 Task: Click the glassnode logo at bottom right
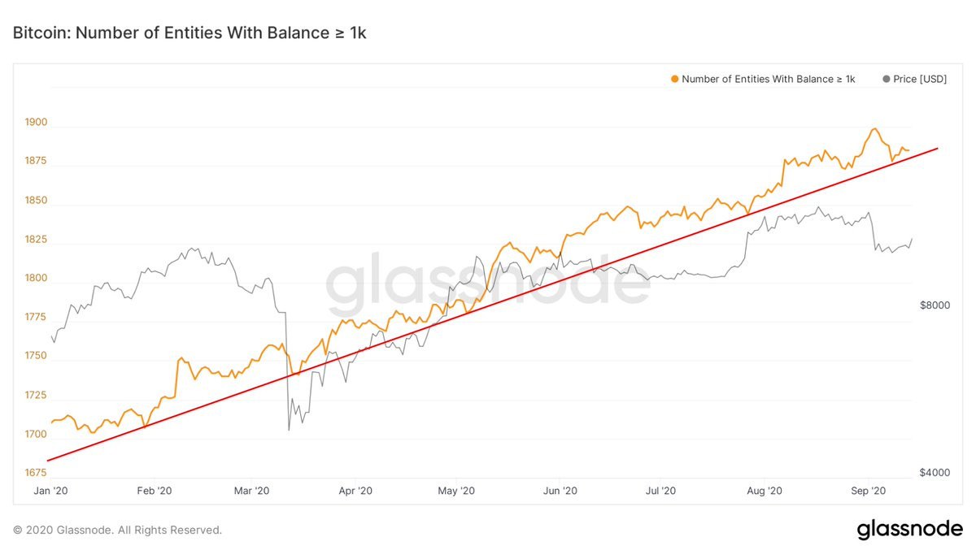click(x=909, y=530)
